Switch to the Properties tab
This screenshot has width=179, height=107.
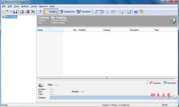(x=155, y=83)
